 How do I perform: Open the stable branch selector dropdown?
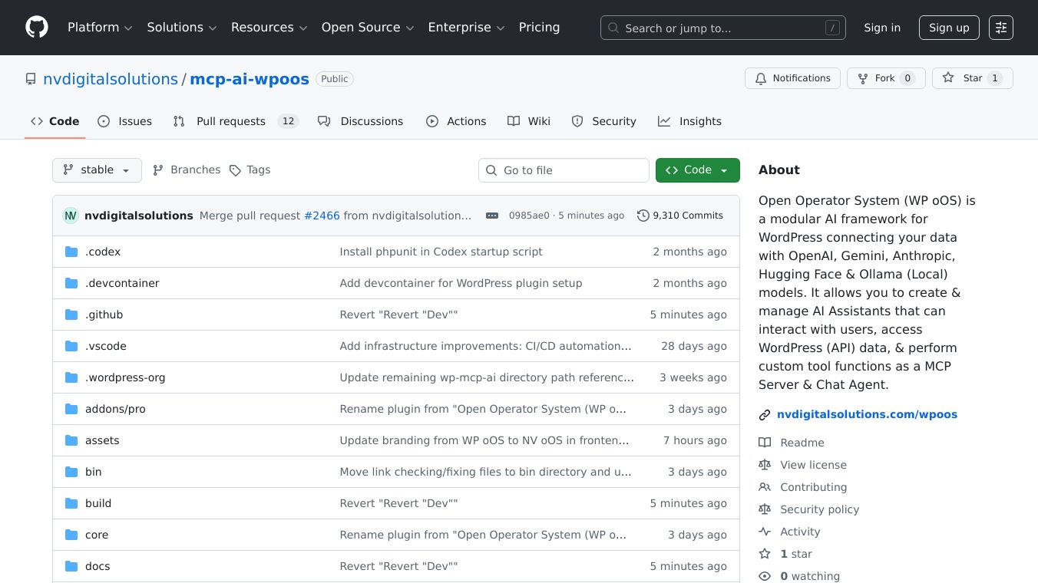[97, 170]
